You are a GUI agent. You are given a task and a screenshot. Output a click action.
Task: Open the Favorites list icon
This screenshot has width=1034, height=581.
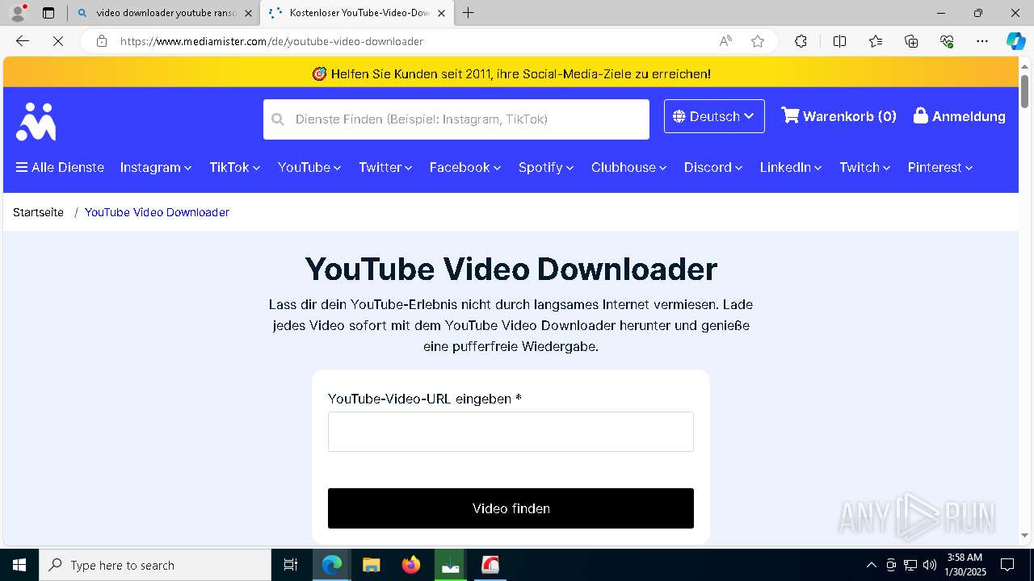[876, 41]
